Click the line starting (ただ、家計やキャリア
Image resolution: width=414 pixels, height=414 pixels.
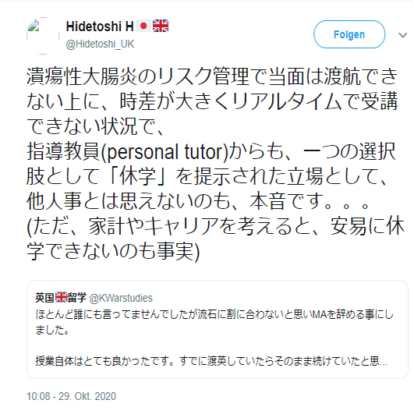216,226
